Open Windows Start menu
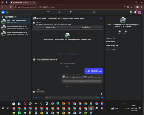The height and width of the screenshot is (115, 144). [x=3, y=108]
